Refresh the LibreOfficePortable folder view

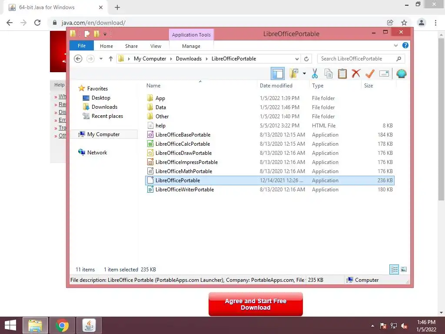click(306, 59)
